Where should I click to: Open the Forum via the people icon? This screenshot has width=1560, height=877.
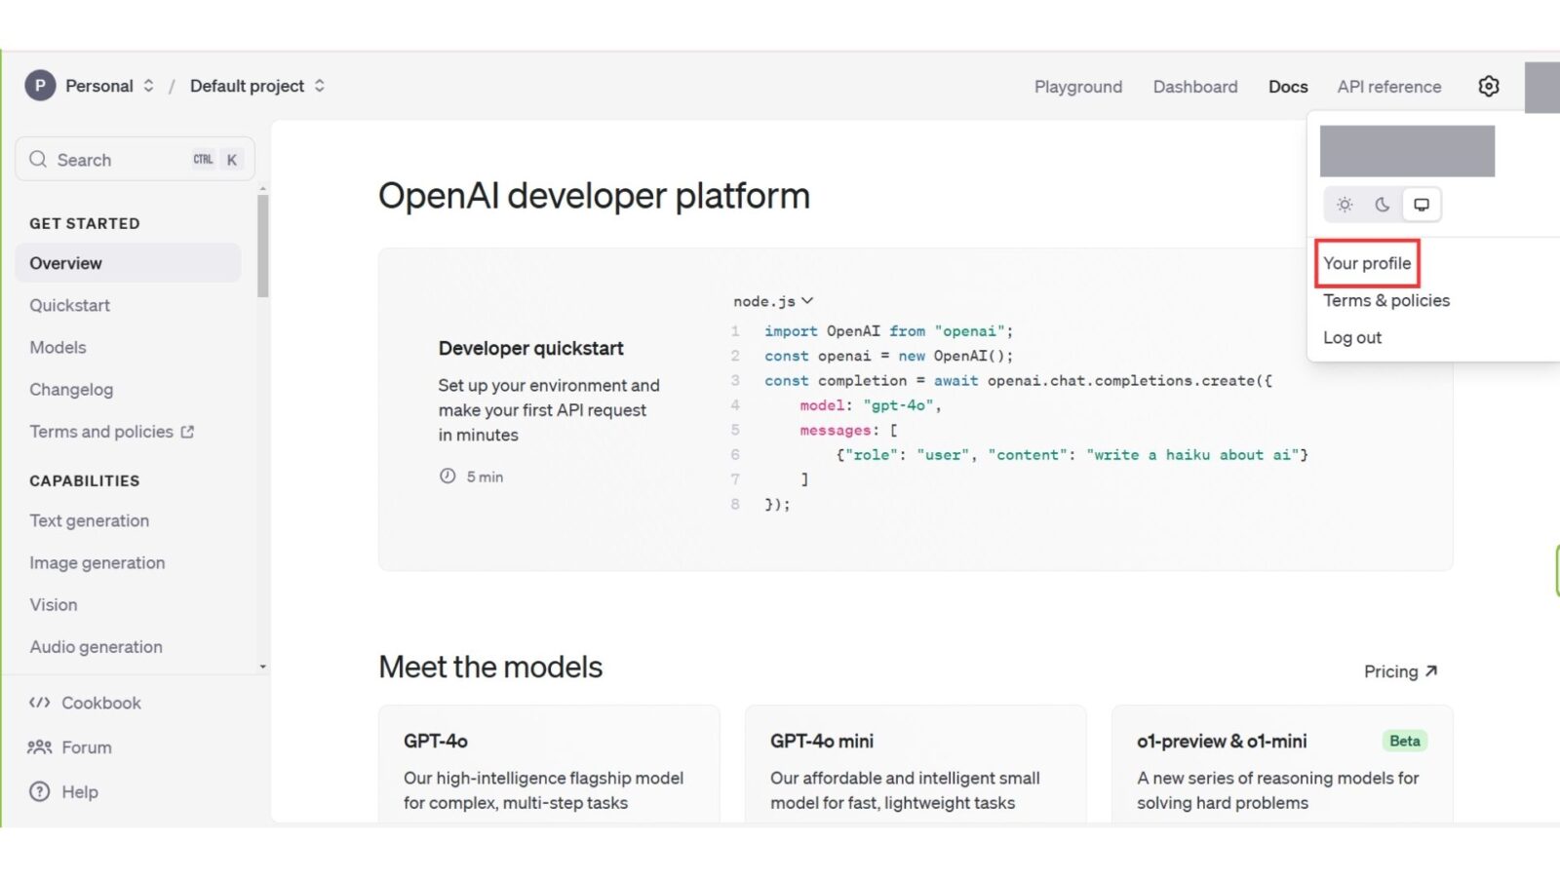pos(40,747)
